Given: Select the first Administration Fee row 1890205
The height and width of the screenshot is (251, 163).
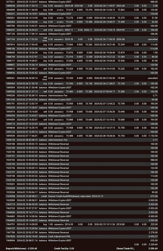Looking at the screenshot, I should 81,96.
